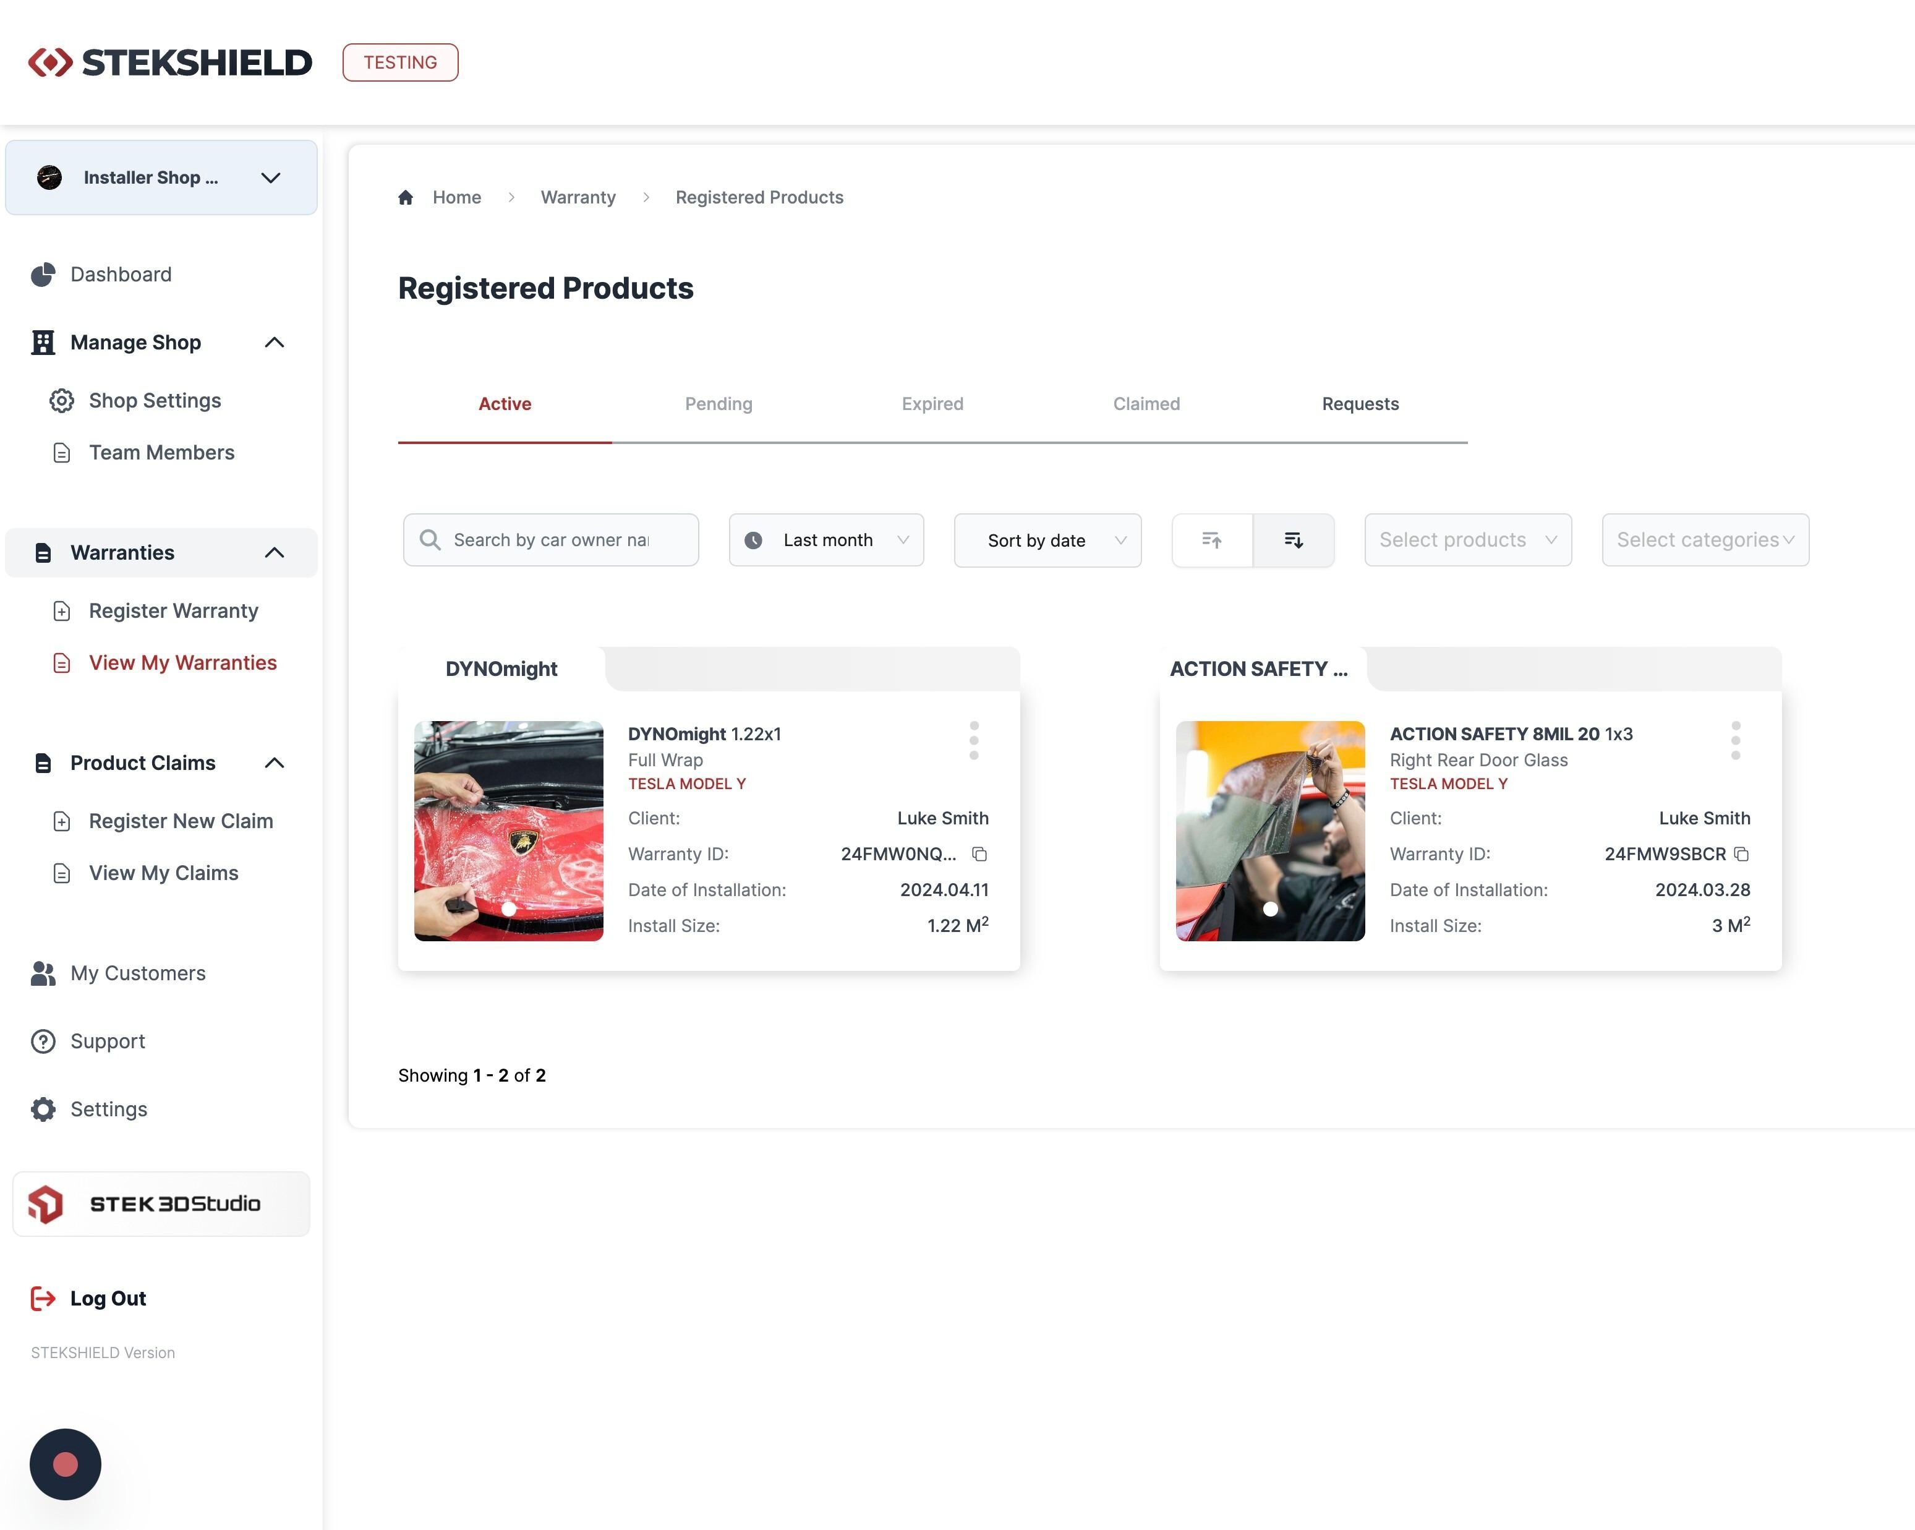Open View My Claims
Viewport: 1915px width, 1530px height.
[x=163, y=873]
